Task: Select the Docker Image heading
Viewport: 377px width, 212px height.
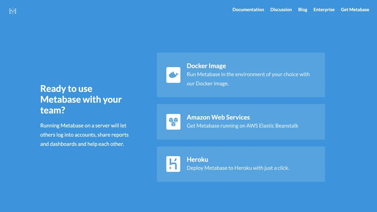Action: coord(206,66)
